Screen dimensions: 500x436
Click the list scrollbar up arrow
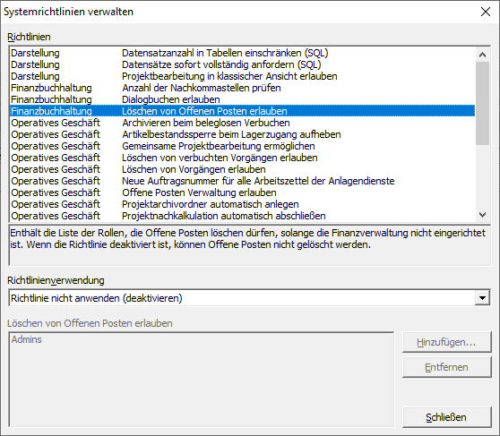point(482,55)
